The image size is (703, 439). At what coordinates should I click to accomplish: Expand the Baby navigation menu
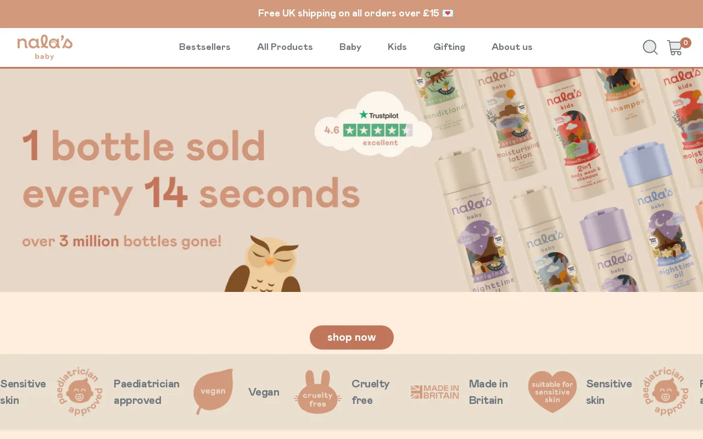pyautogui.click(x=350, y=47)
